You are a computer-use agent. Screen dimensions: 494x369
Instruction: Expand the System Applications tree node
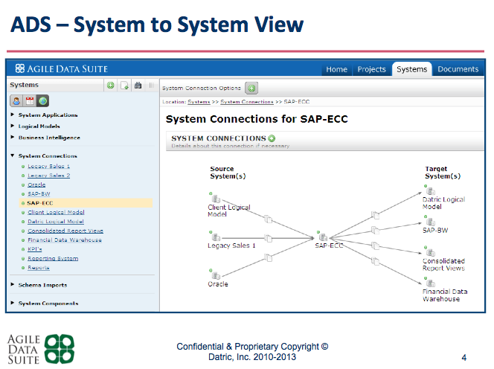(x=13, y=115)
